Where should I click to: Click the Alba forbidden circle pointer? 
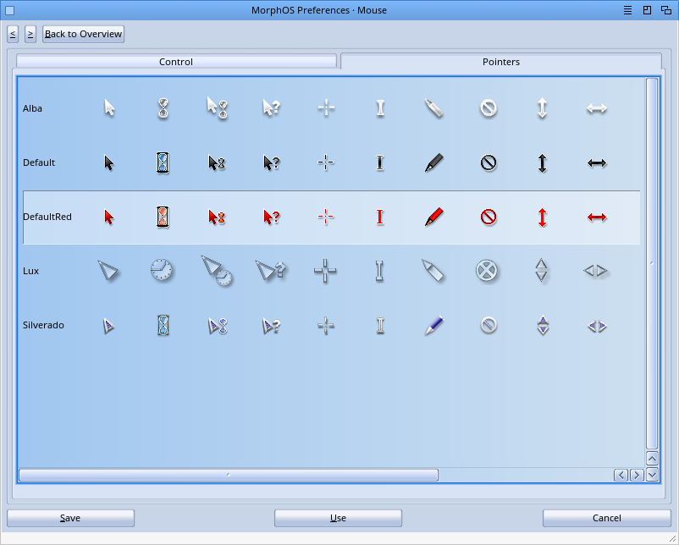(489, 108)
